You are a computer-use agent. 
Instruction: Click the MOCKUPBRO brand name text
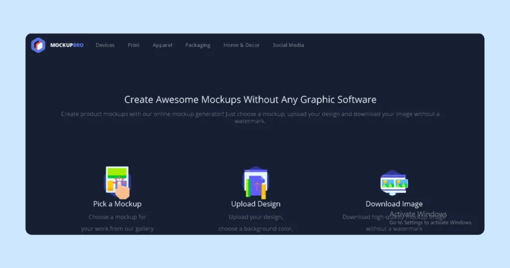coord(67,45)
